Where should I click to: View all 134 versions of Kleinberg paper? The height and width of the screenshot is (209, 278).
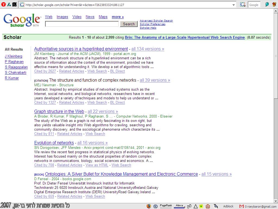148,49
